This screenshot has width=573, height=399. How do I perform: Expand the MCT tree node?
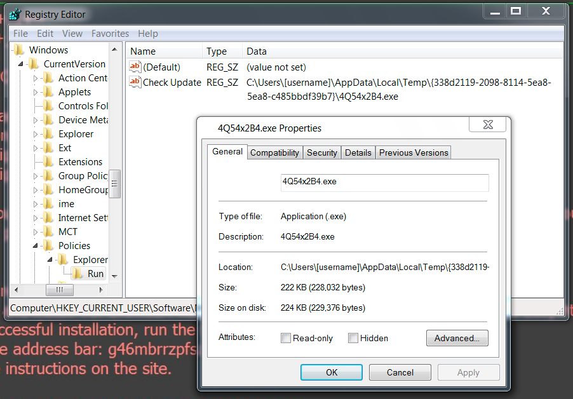pyautogui.click(x=36, y=232)
